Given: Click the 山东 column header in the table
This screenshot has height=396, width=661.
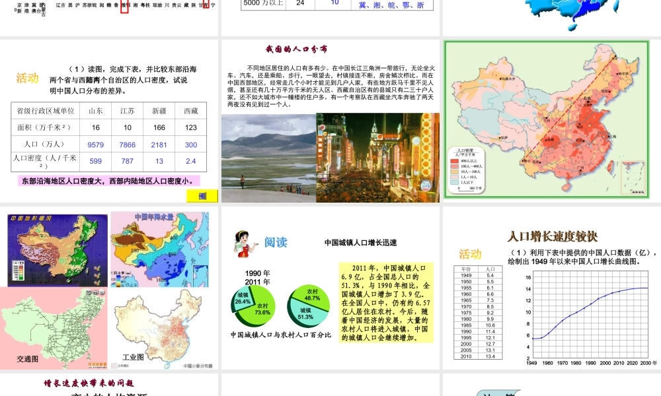Looking at the screenshot, I should [96, 111].
